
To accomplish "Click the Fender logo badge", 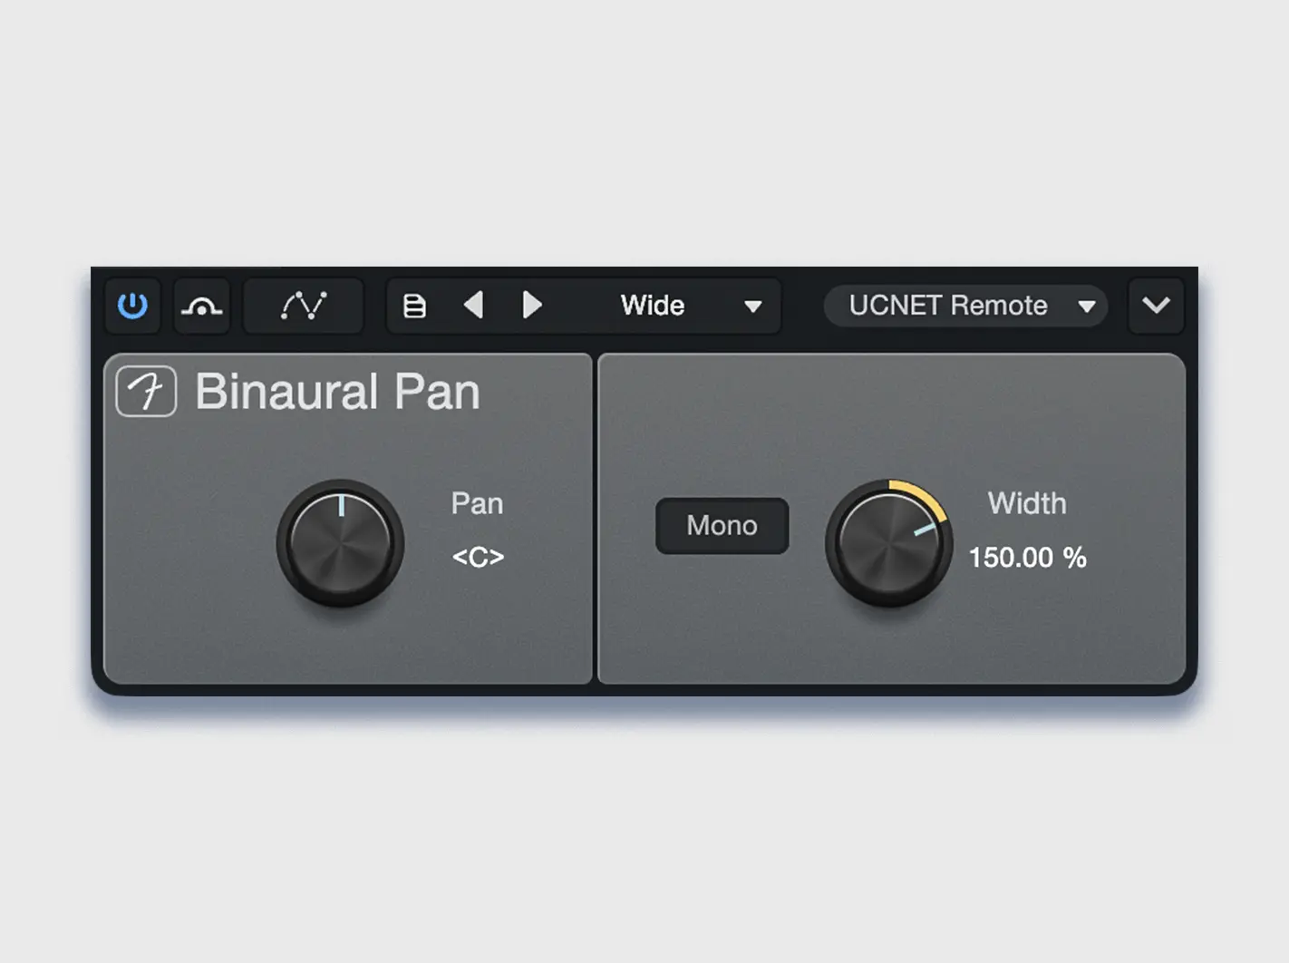I will tap(145, 391).
